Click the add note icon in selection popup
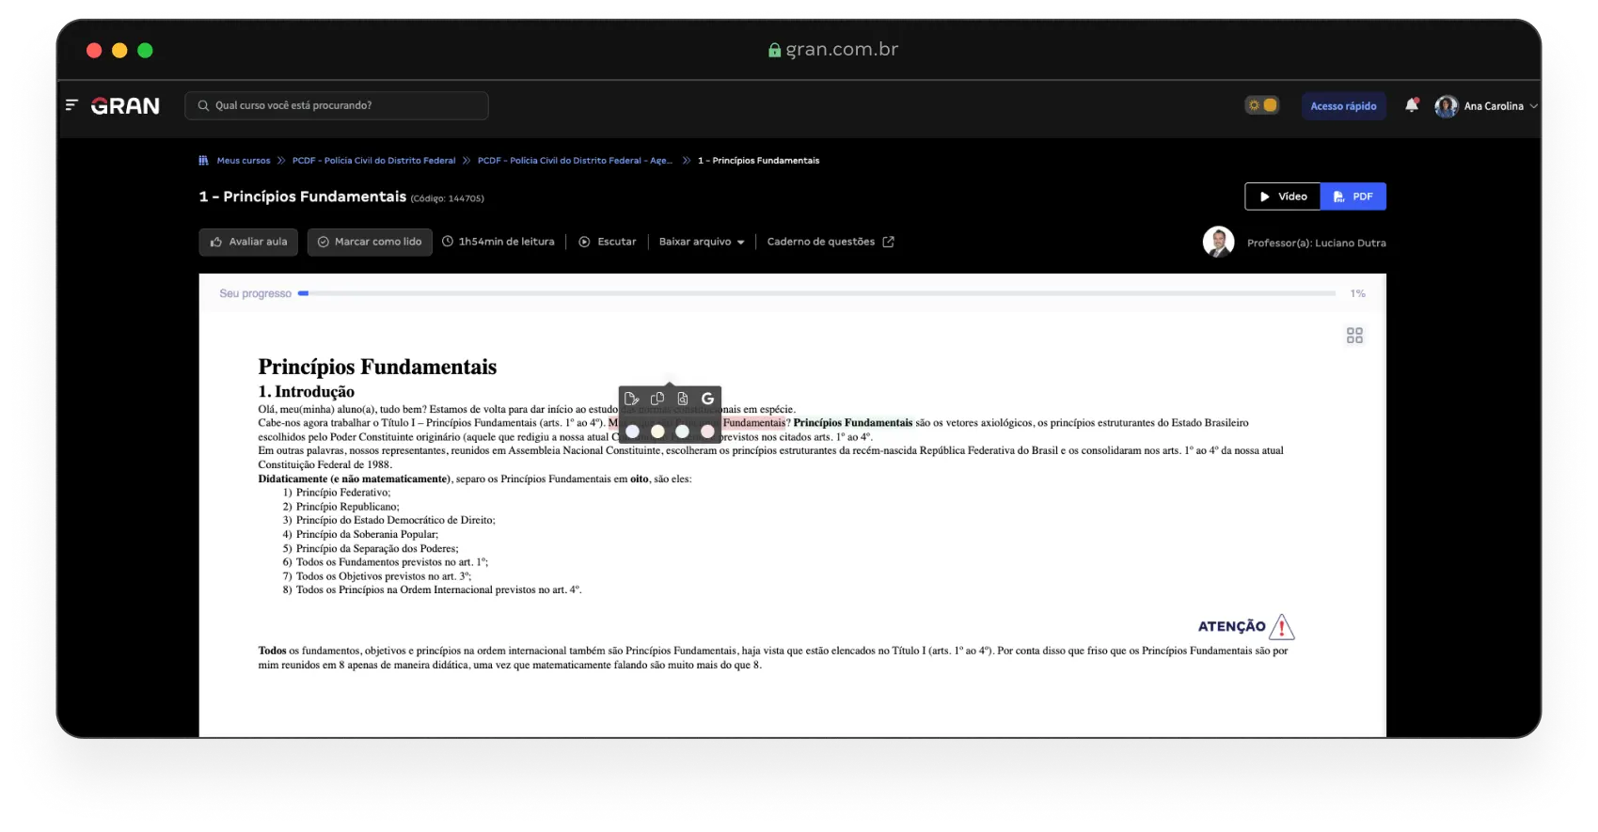Viewport: 1598px width, 832px height. [x=632, y=399]
